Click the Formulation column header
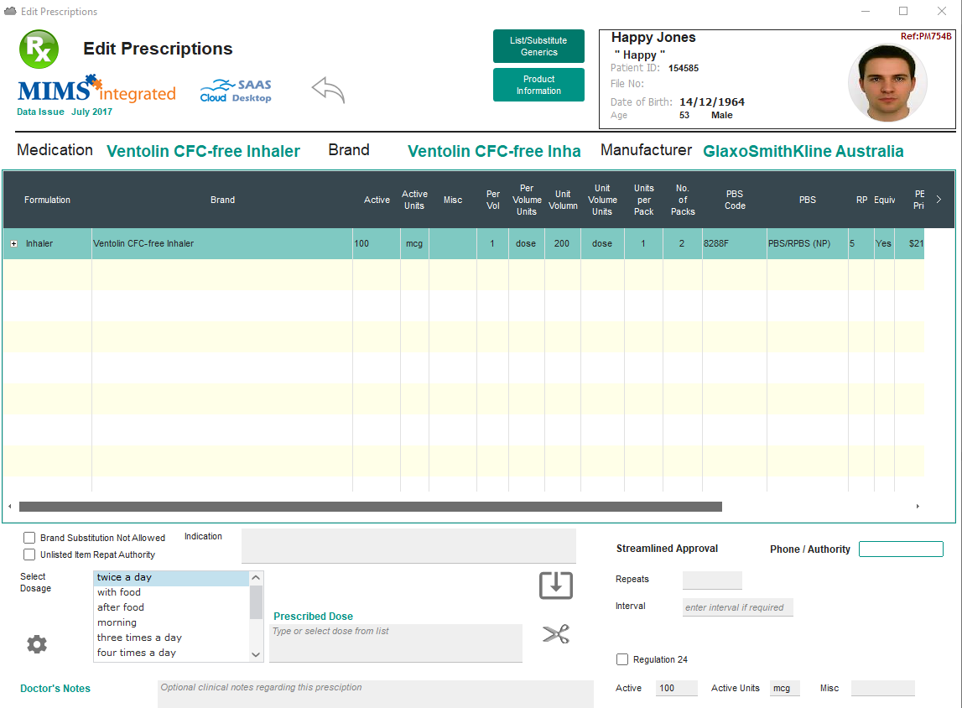Image resolution: width=962 pixels, height=708 pixels. click(x=47, y=200)
